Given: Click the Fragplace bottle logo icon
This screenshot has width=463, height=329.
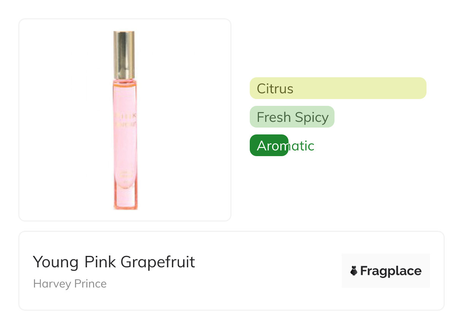Looking at the screenshot, I should point(354,271).
